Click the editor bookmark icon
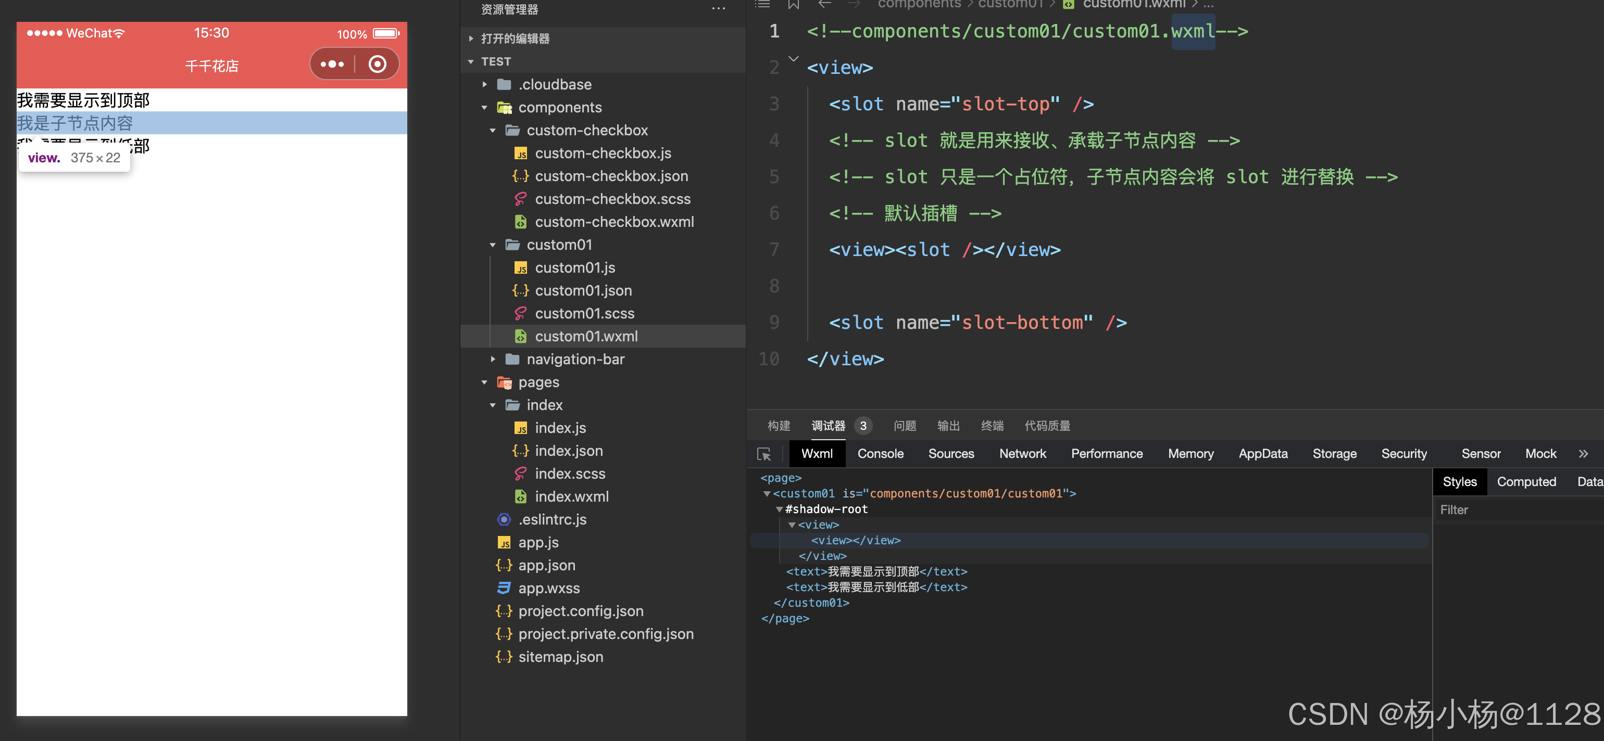 793,4
